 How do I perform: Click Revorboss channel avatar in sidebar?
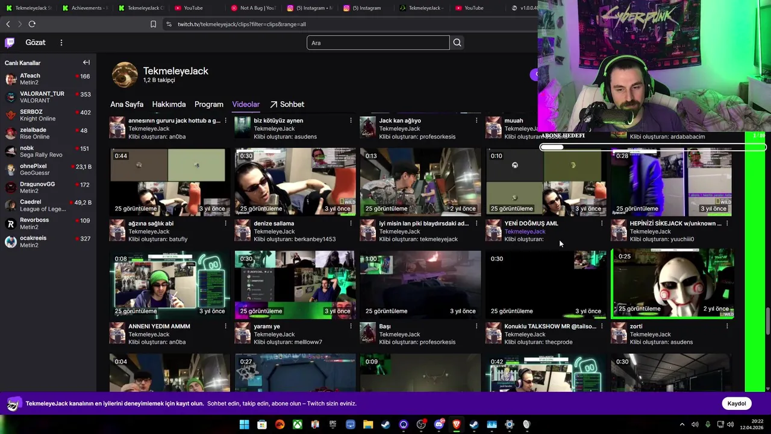click(x=11, y=224)
